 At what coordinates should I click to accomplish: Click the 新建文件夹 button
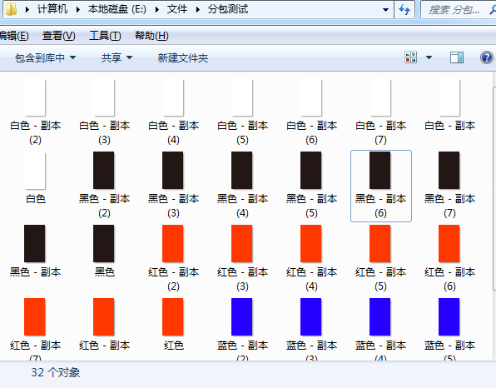click(183, 58)
